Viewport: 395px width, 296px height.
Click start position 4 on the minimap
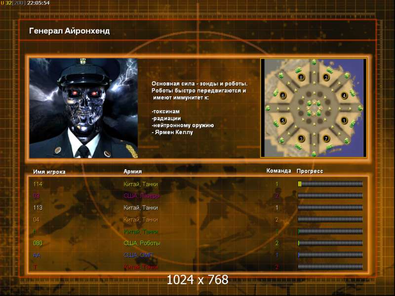click(x=344, y=95)
